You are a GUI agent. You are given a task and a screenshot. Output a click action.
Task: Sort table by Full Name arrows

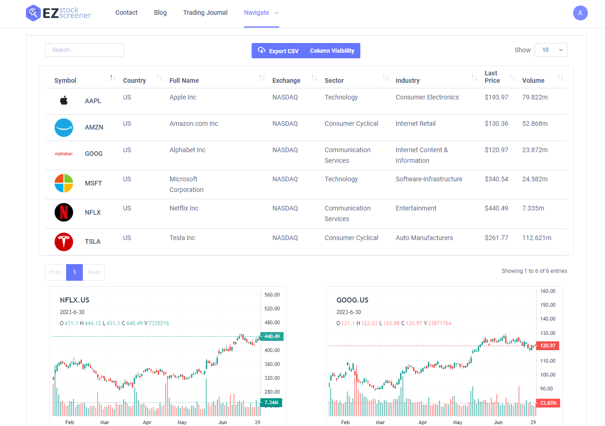coord(262,77)
